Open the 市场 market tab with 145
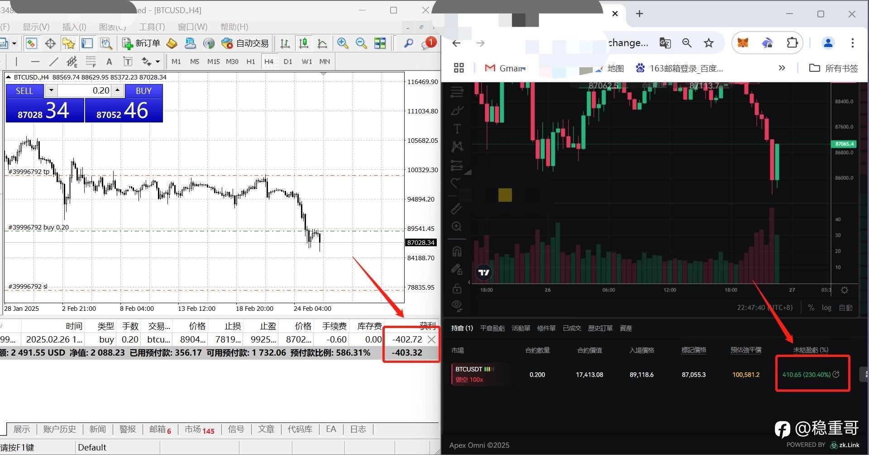 point(199,429)
